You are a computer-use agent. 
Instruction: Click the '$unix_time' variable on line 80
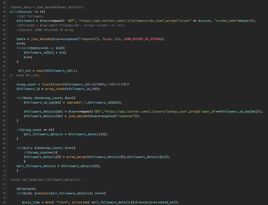click(x=31, y=202)
